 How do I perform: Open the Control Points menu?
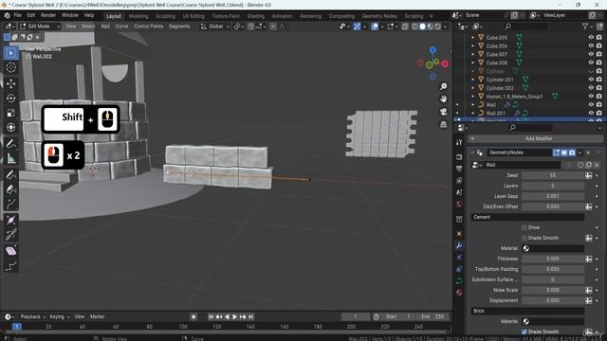[x=148, y=27]
